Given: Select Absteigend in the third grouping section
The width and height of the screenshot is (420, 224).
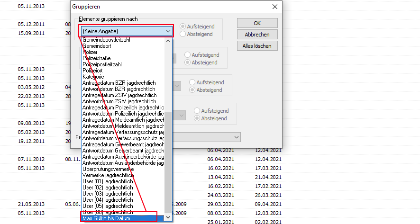Looking at the screenshot, I should 193,90.
